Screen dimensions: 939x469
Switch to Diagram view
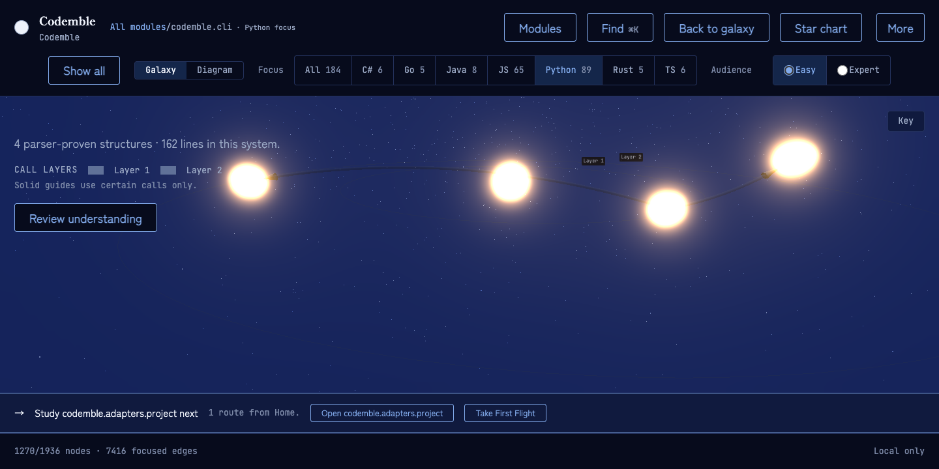pyautogui.click(x=215, y=70)
